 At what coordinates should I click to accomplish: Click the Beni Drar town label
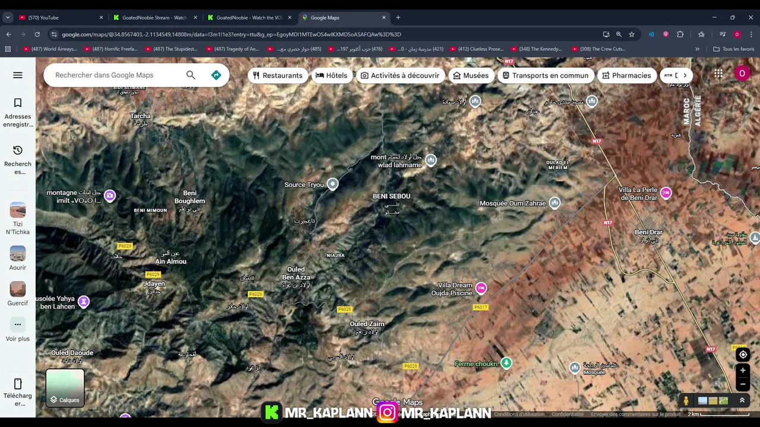click(x=648, y=232)
